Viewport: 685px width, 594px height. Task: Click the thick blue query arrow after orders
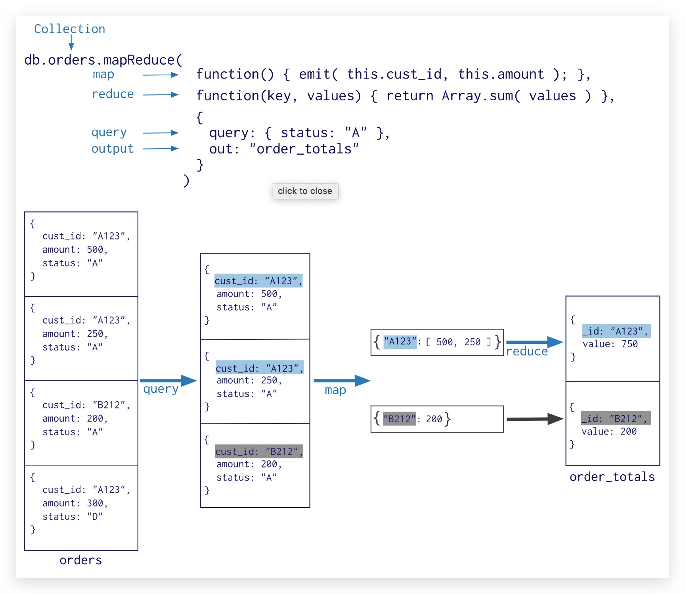click(168, 381)
